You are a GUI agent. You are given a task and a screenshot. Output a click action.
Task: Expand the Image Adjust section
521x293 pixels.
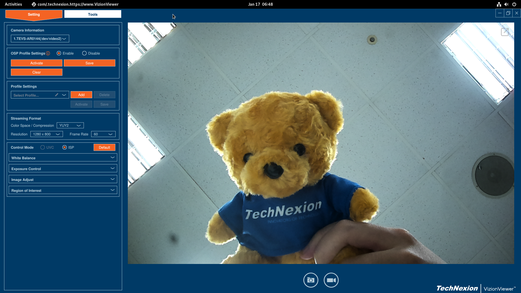click(x=63, y=179)
